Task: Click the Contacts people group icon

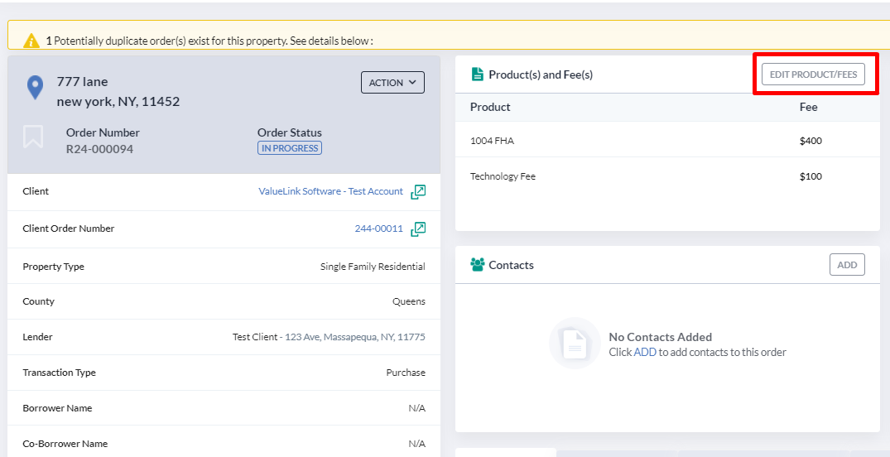Action: [x=478, y=265]
